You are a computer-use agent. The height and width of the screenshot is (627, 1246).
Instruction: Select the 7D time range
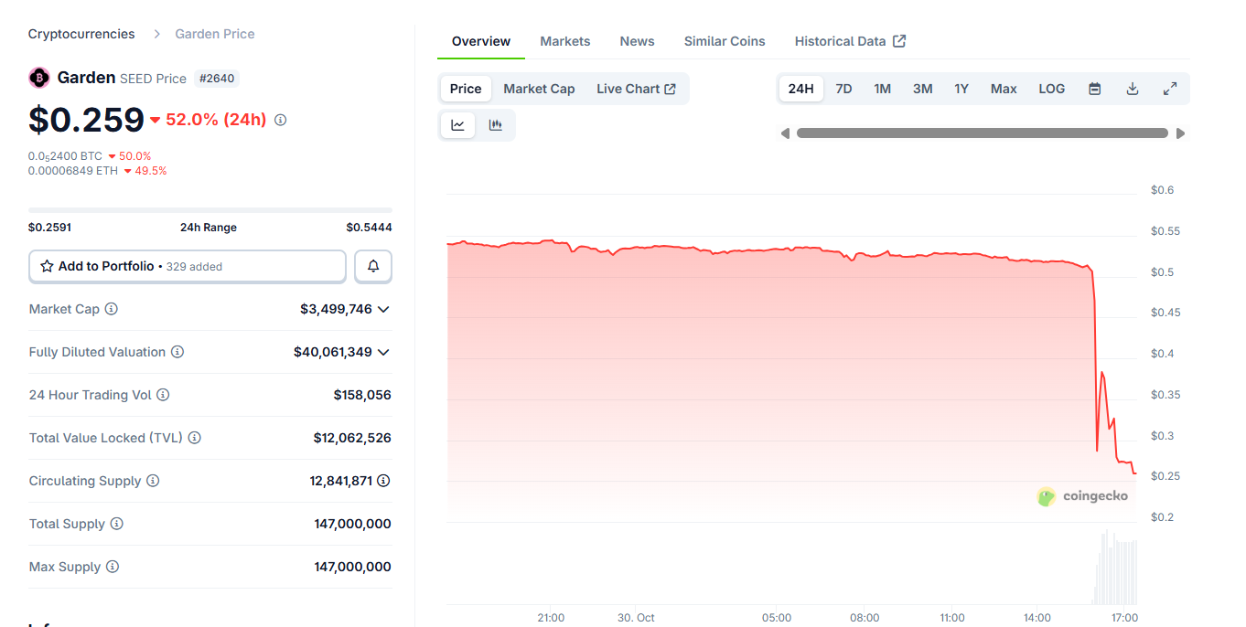click(843, 89)
